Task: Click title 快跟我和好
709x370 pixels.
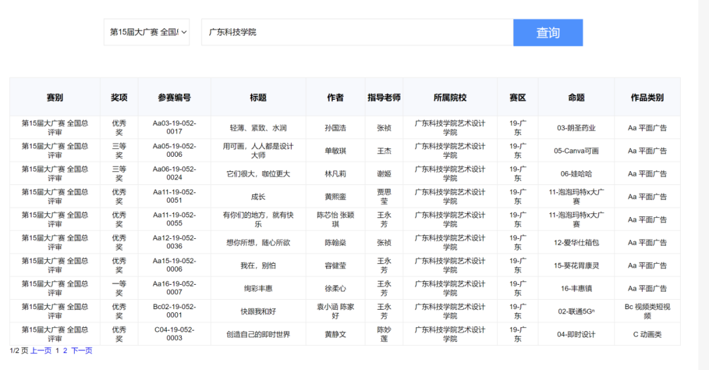Action: click(x=258, y=311)
